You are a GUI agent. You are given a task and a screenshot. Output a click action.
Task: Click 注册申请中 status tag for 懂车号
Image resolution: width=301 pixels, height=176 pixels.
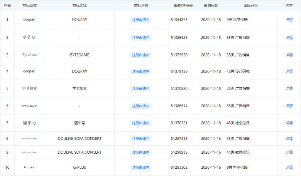coord(141,123)
